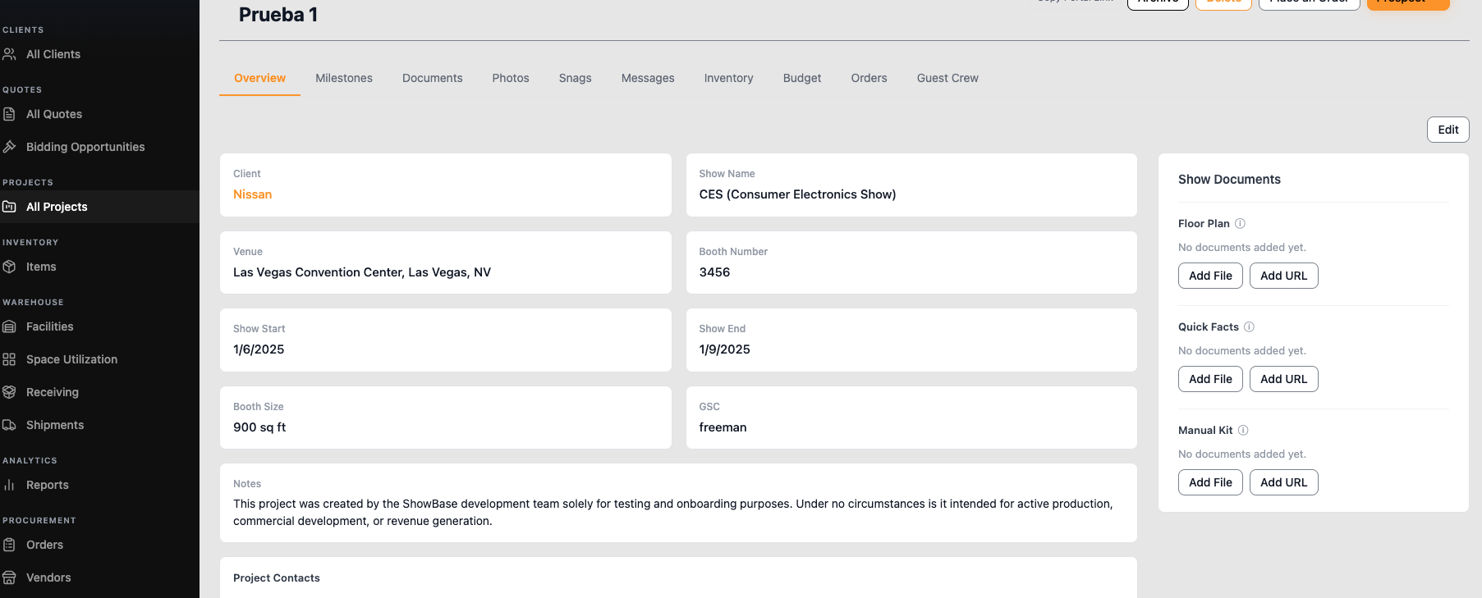This screenshot has height=598, width=1482.
Task: Open the Inventory tab
Action: coord(729,78)
